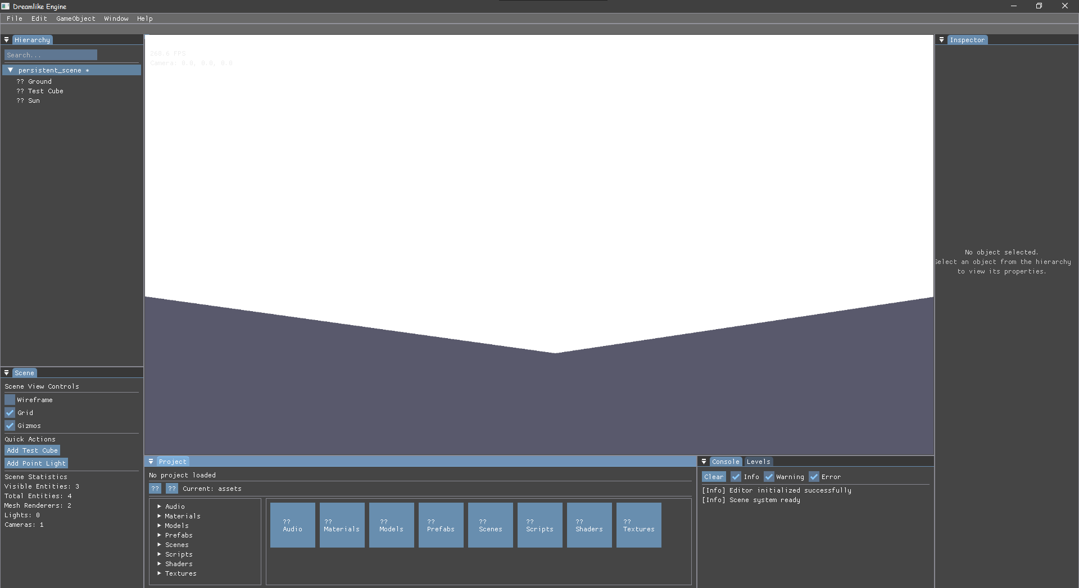Uncheck the Warning filter in Console
The width and height of the screenshot is (1079, 588).
tap(769, 476)
